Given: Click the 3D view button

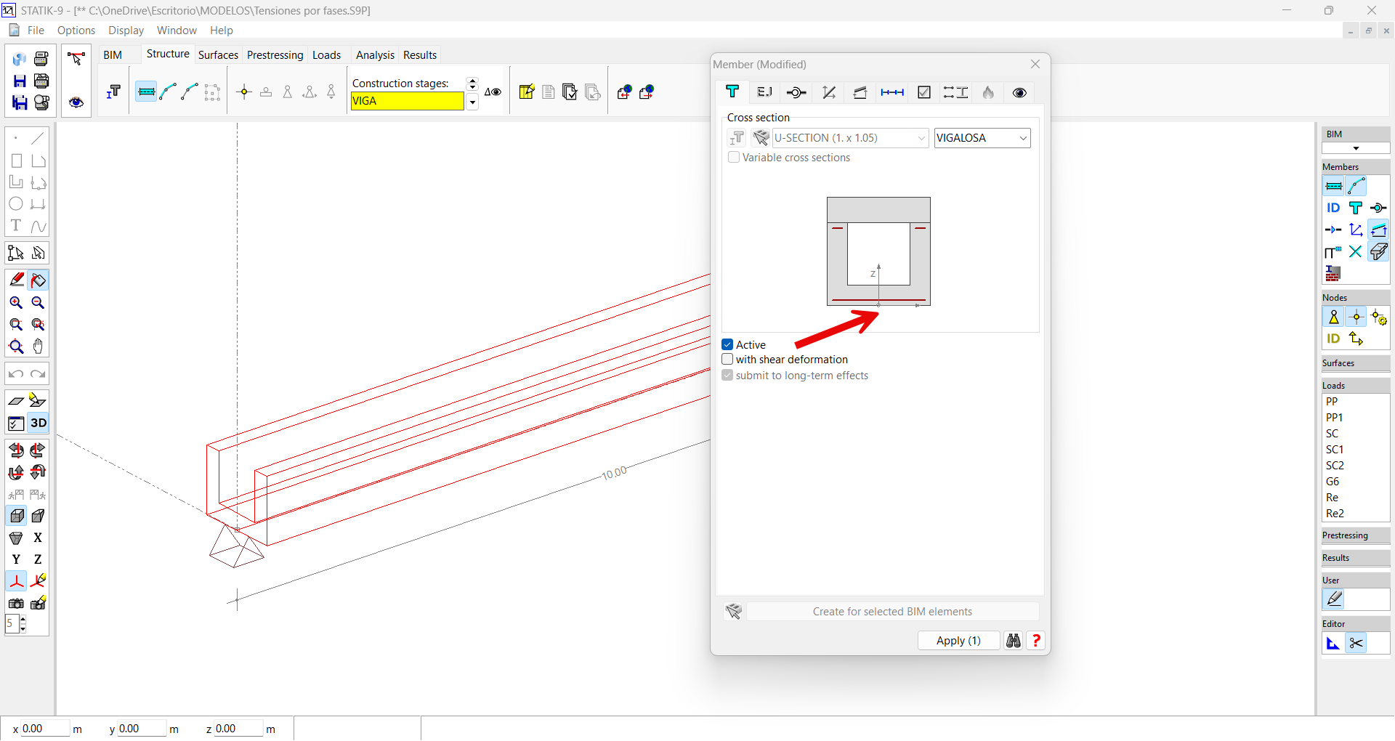Looking at the screenshot, I should (x=38, y=423).
